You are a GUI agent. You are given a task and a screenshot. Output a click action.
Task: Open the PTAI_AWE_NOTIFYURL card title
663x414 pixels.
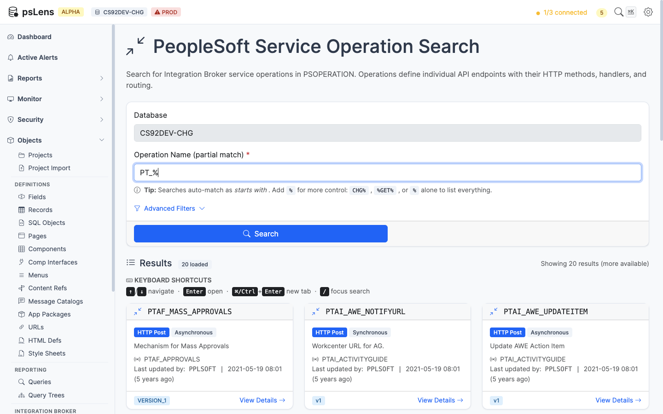point(366,311)
